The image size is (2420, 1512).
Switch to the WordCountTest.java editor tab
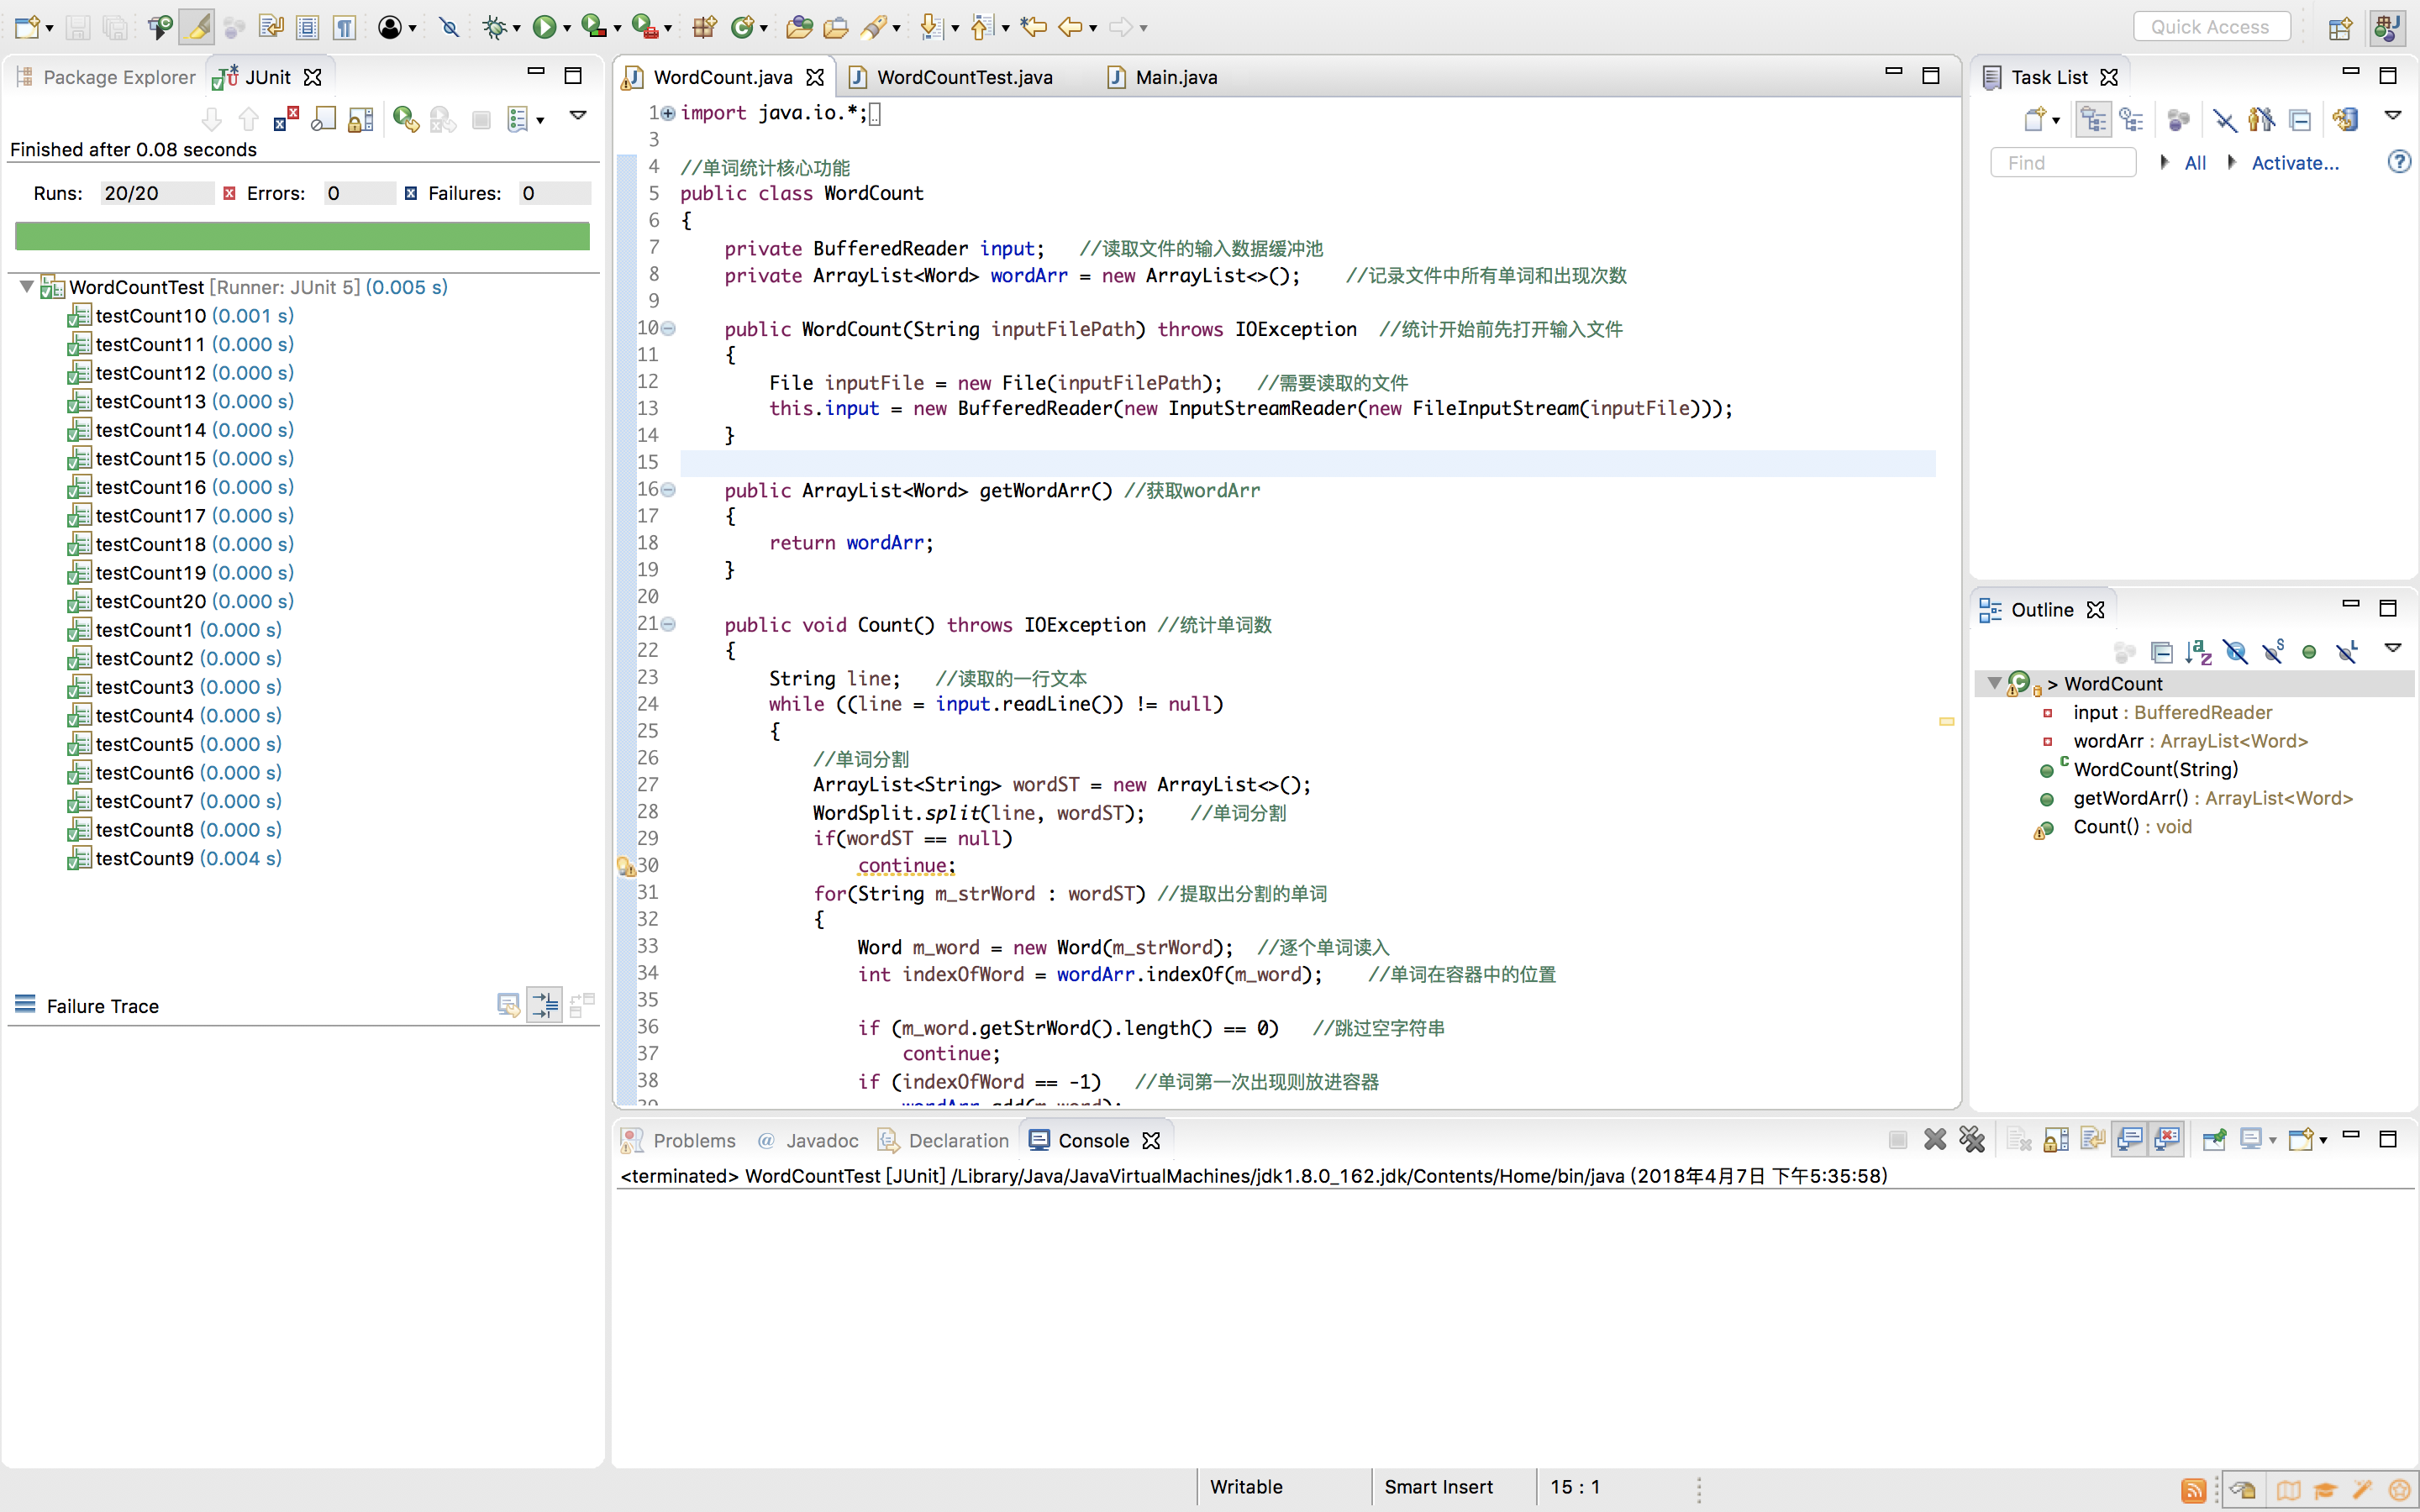pos(963,77)
